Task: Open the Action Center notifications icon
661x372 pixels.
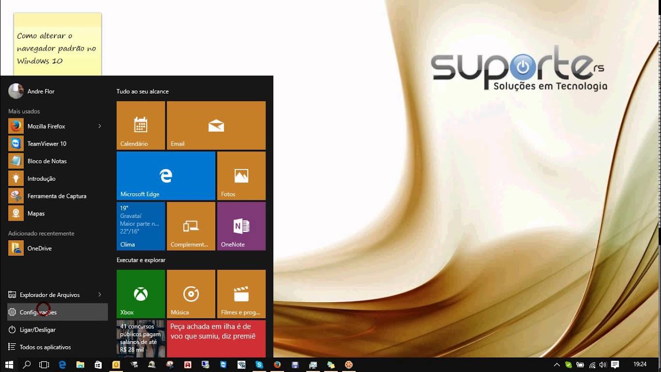Action: (615, 364)
